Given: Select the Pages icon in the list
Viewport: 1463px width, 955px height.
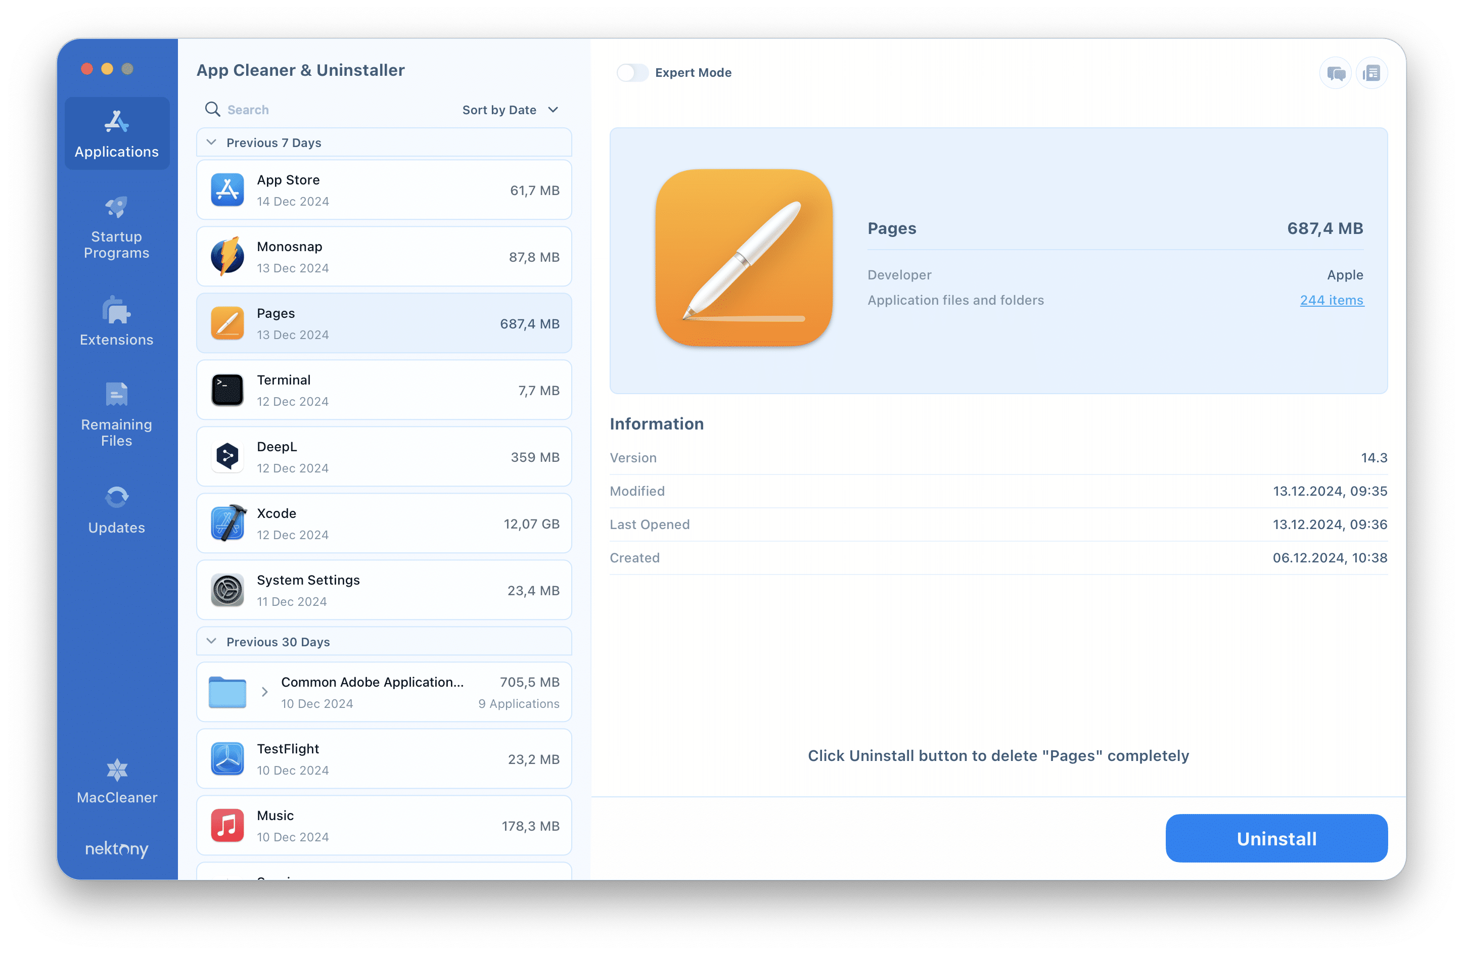Looking at the screenshot, I should click(x=227, y=323).
